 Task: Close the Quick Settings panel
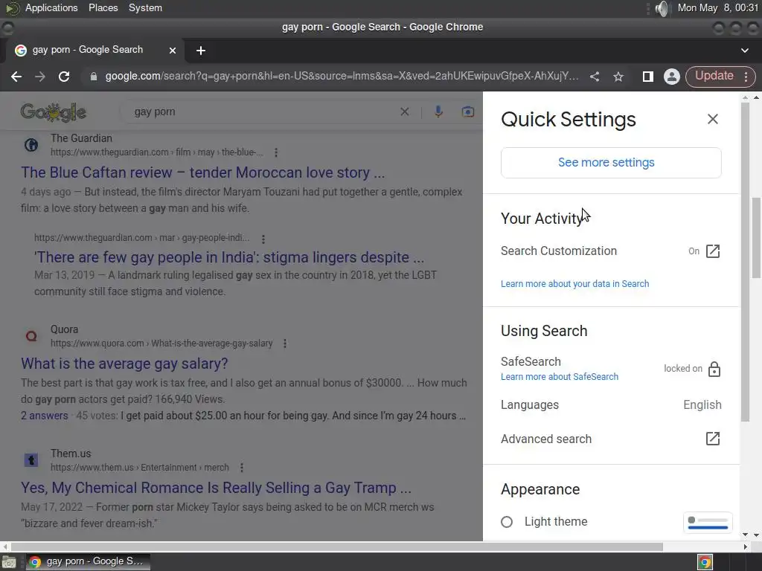click(x=712, y=119)
